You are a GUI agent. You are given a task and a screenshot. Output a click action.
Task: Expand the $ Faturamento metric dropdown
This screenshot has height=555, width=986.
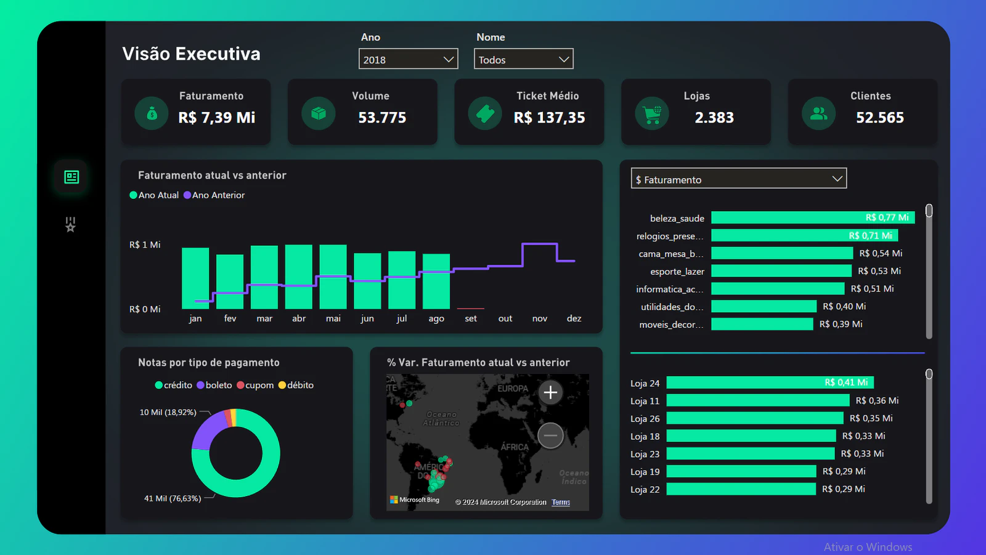[x=739, y=179]
